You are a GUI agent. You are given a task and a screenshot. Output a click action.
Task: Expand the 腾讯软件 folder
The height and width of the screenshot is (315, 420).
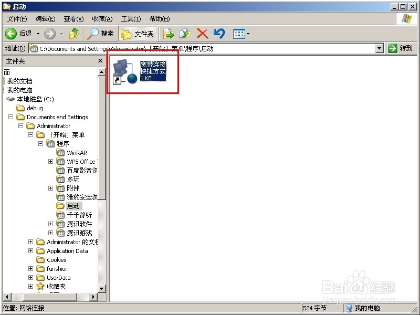click(50, 224)
